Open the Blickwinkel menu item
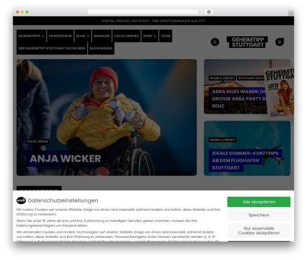Image resolution: width=307 pixels, height=260 pixels. pos(101,49)
